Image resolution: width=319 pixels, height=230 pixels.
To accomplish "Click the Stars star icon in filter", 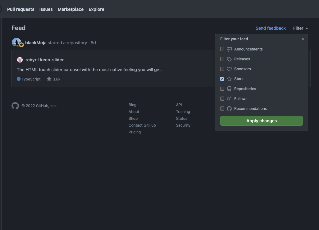I will (x=229, y=79).
